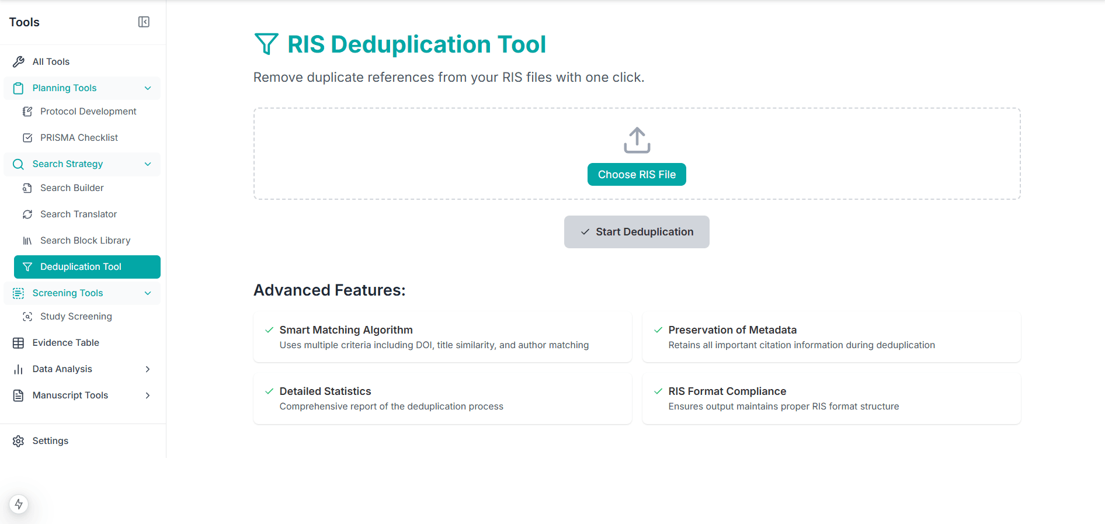Click the wrench icon beside All Tools

pyautogui.click(x=19, y=62)
